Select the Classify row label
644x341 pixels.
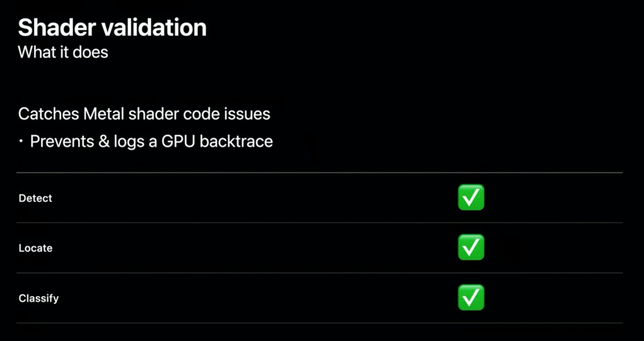pos(39,298)
